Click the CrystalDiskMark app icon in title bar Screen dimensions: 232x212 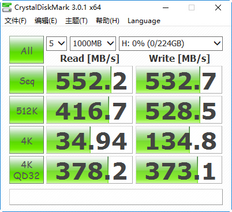7,8
